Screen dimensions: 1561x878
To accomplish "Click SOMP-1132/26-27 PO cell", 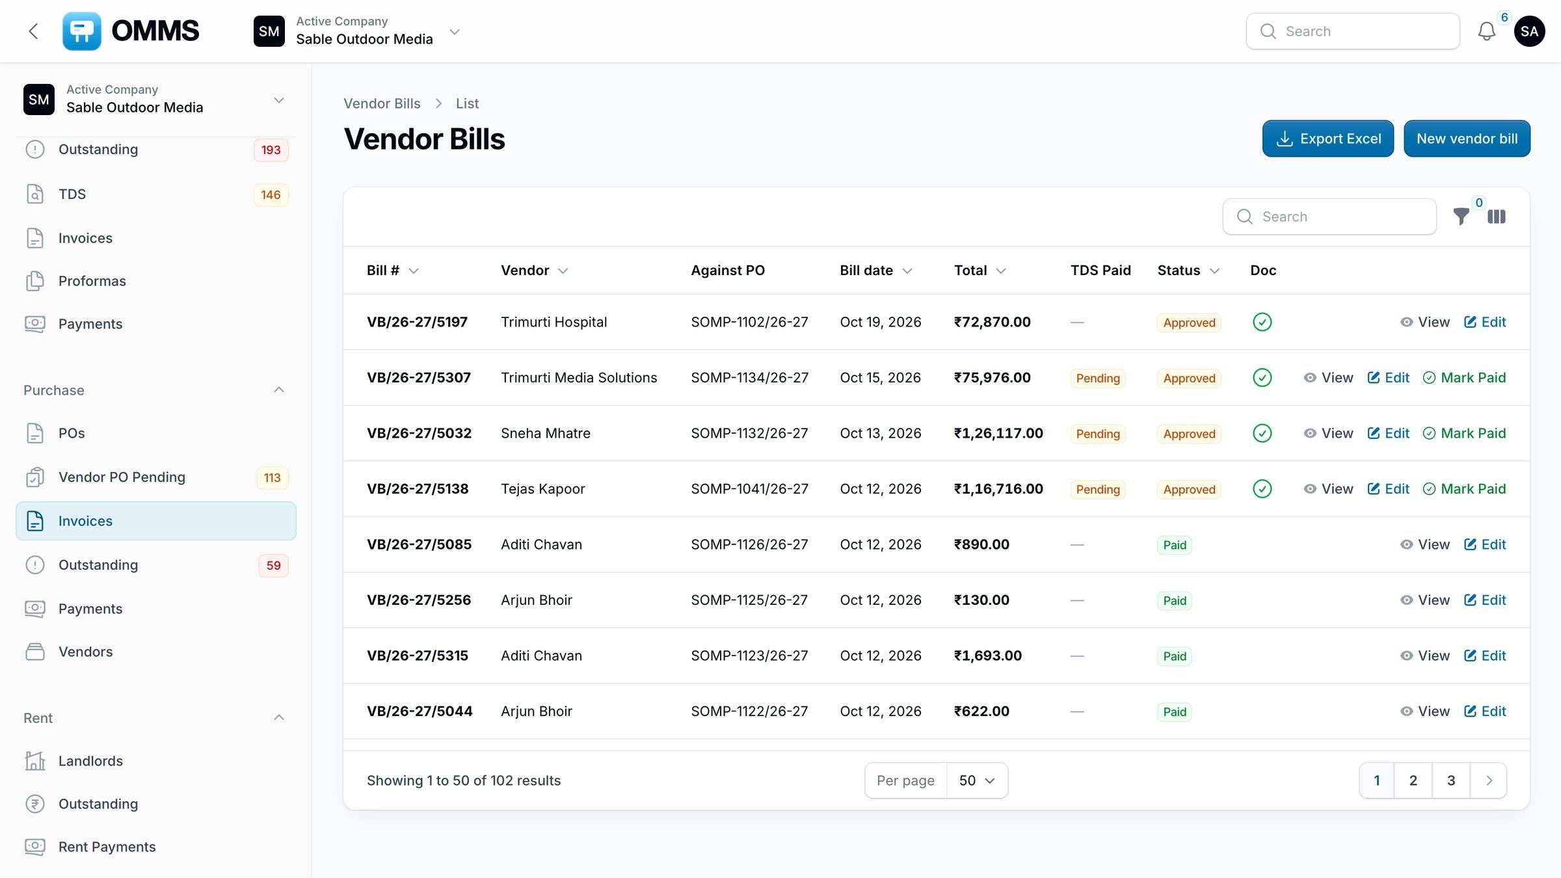I will (749, 433).
